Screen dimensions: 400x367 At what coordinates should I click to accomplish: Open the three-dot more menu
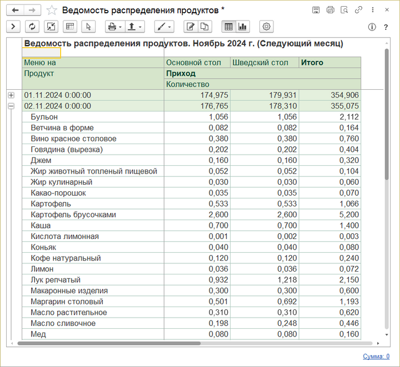coord(373,10)
